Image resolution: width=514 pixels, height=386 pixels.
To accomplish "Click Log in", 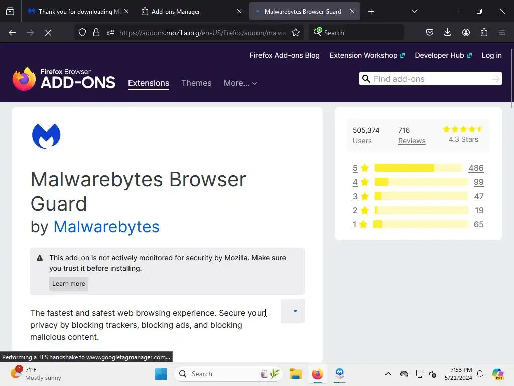I will [491, 55].
